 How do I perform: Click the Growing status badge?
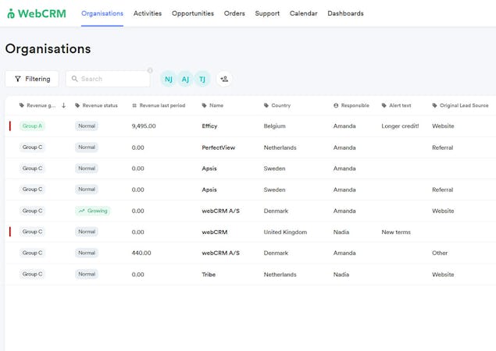(93, 211)
